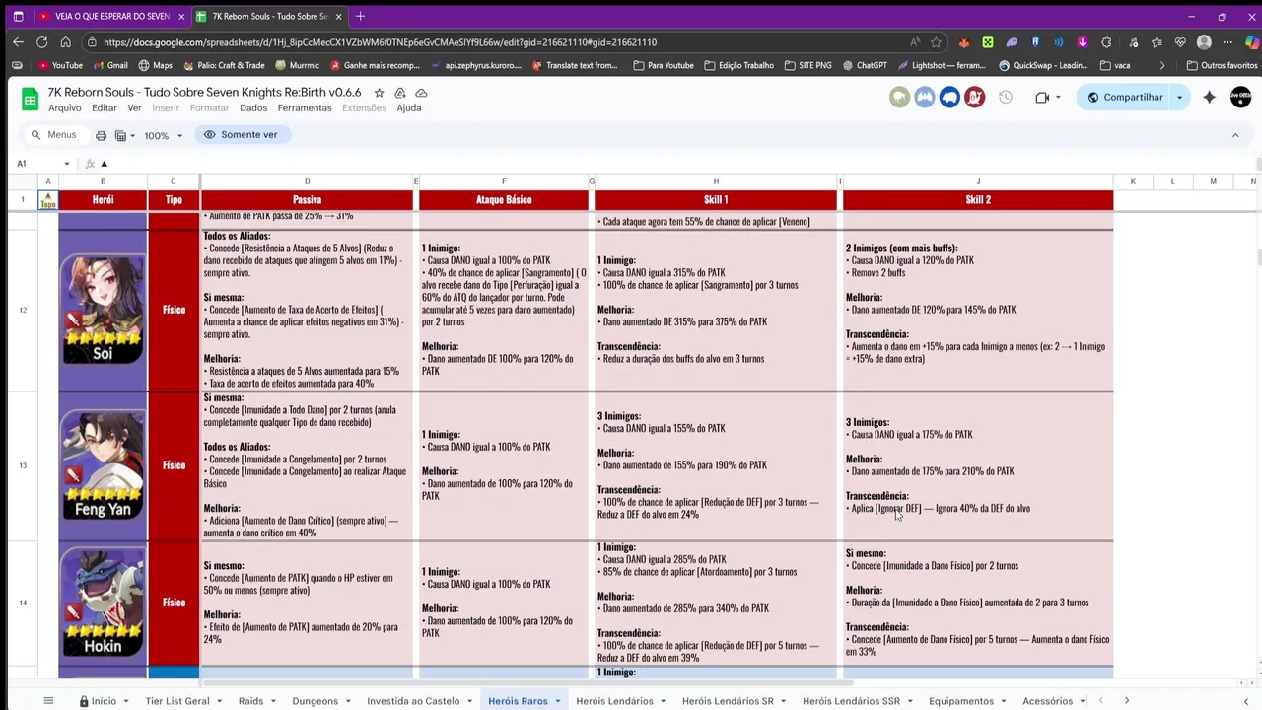
Task: Open the Google account avatar
Action: pos(1240,97)
